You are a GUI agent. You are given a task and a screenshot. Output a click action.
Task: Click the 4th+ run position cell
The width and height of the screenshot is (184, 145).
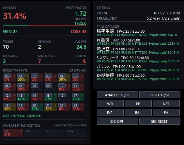click(76, 133)
